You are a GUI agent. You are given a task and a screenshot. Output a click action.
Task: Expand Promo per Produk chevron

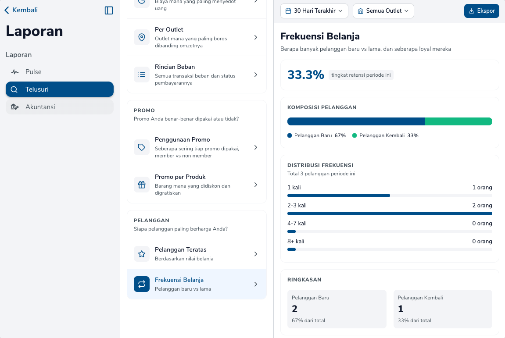click(x=256, y=185)
